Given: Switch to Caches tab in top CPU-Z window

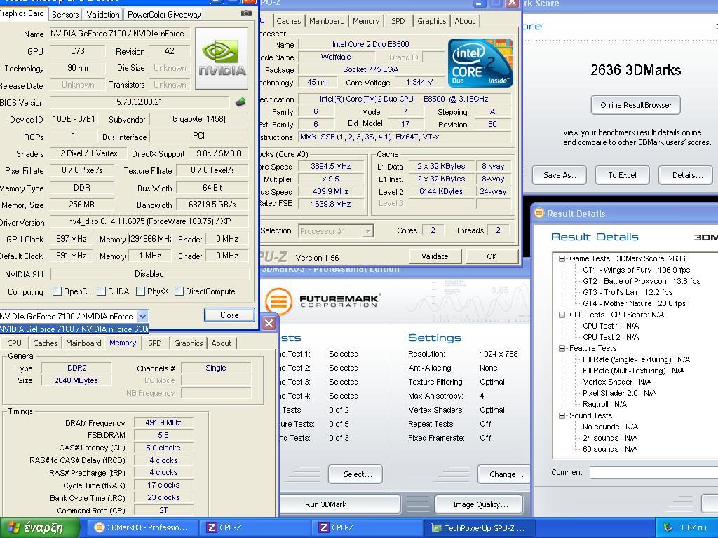Looking at the screenshot, I should point(289,21).
